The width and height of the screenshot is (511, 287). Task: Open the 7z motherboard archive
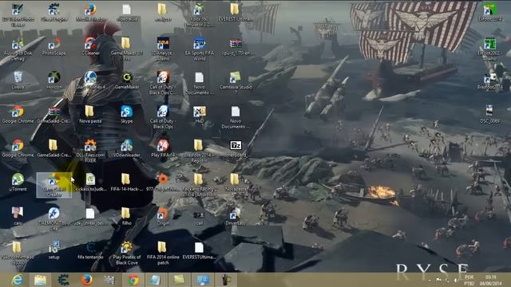[x=236, y=148]
